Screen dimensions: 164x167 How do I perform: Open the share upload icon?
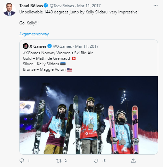[x=133, y=160]
